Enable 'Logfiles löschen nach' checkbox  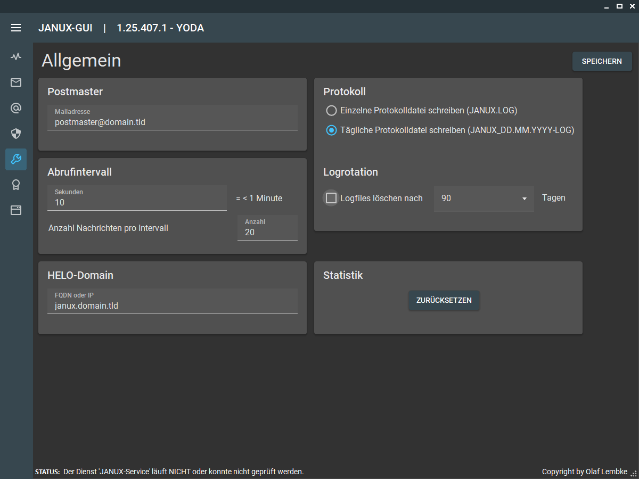pos(331,198)
